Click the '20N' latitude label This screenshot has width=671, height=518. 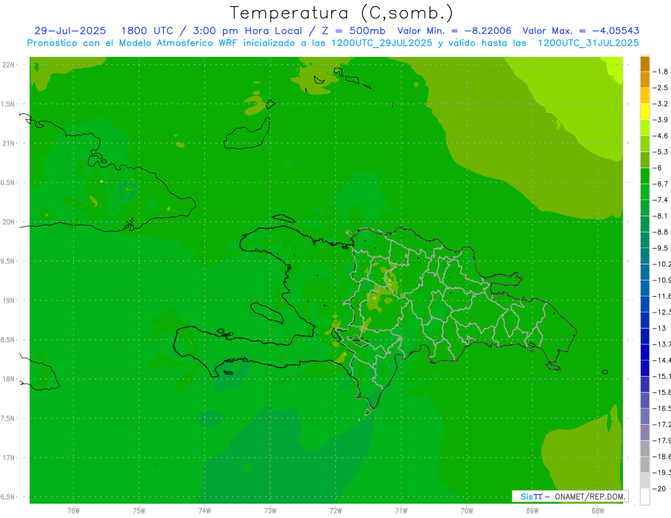[9, 222]
